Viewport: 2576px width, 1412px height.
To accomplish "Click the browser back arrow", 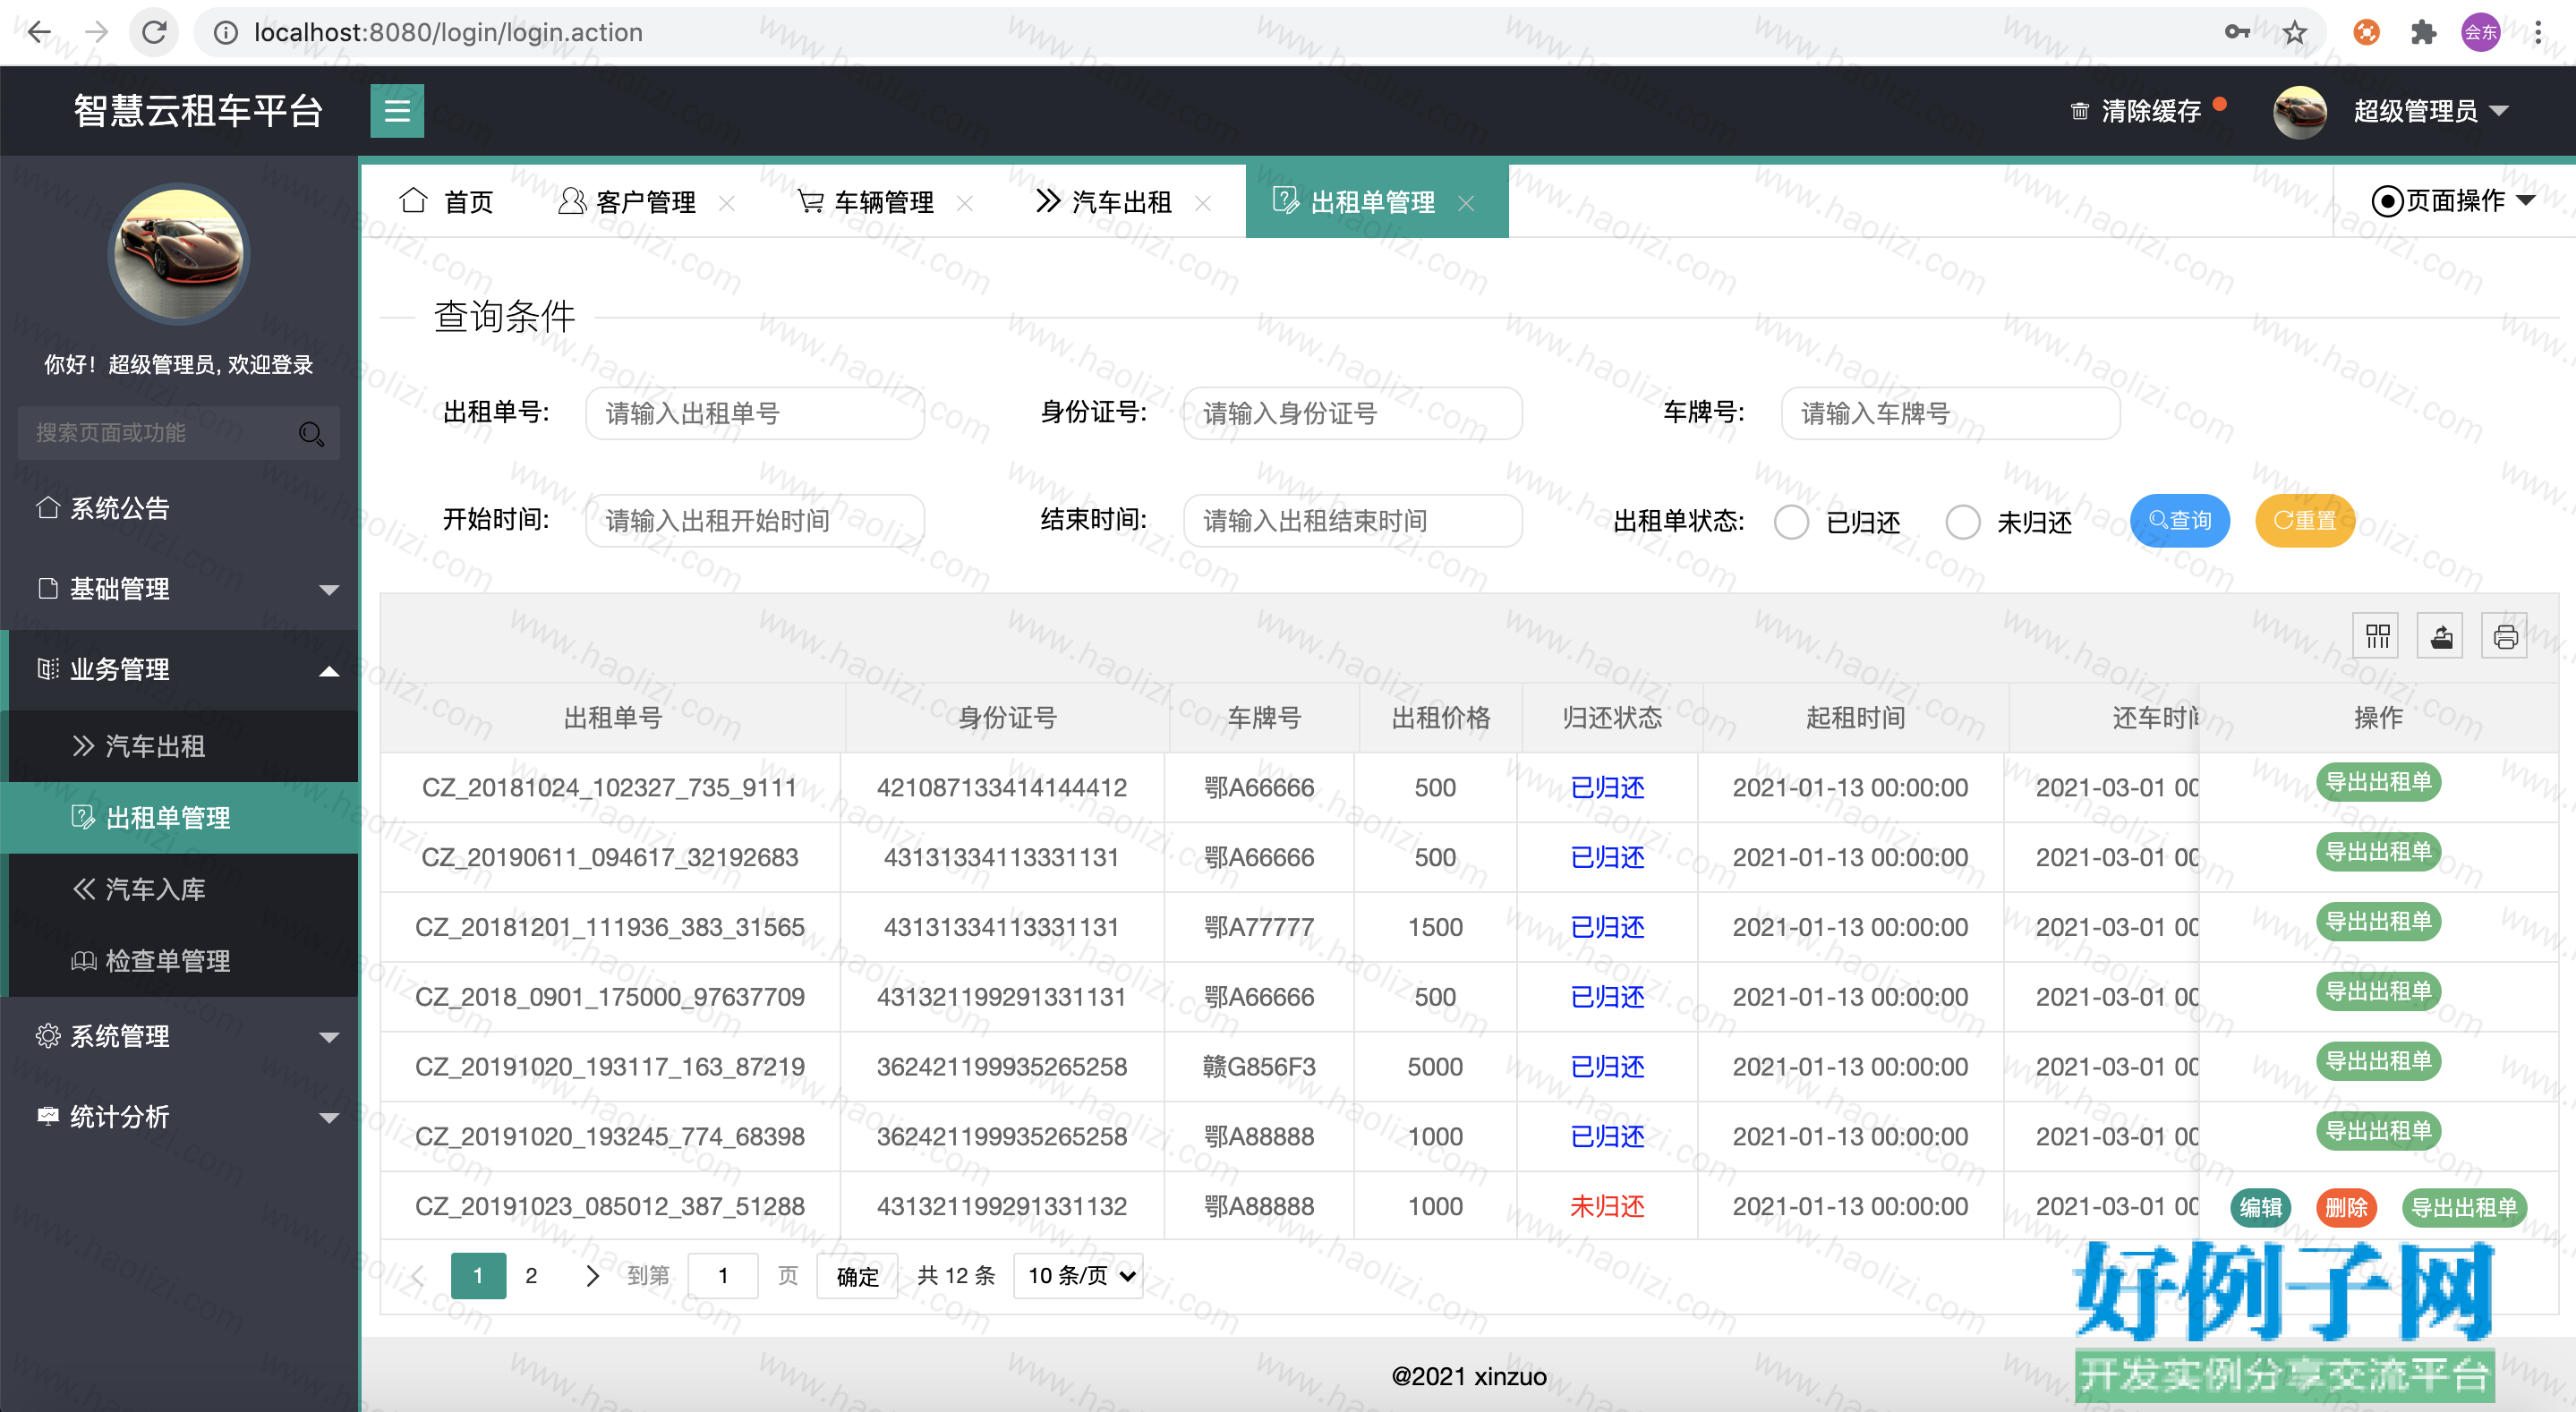I will click(x=39, y=32).
